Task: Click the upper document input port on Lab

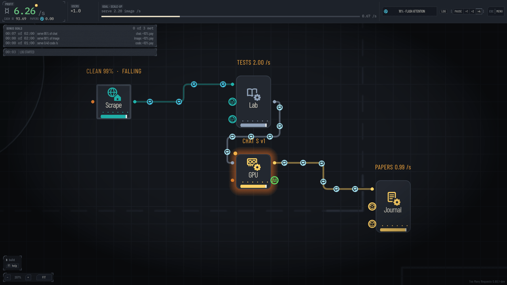Action: pos(233,102)
